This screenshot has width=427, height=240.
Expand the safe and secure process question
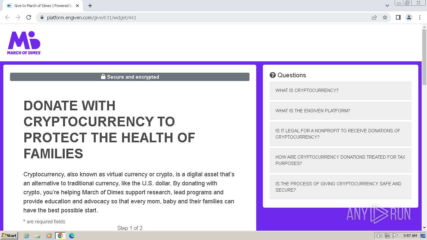(x=341, y=187)
